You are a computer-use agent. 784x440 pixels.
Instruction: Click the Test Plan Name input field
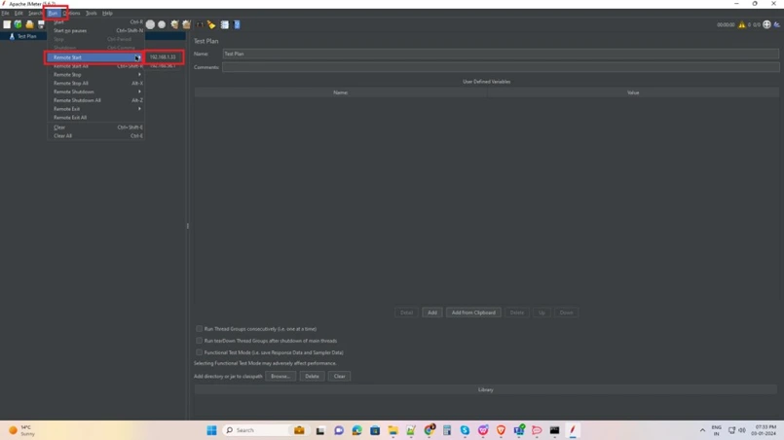pos(501,54)
